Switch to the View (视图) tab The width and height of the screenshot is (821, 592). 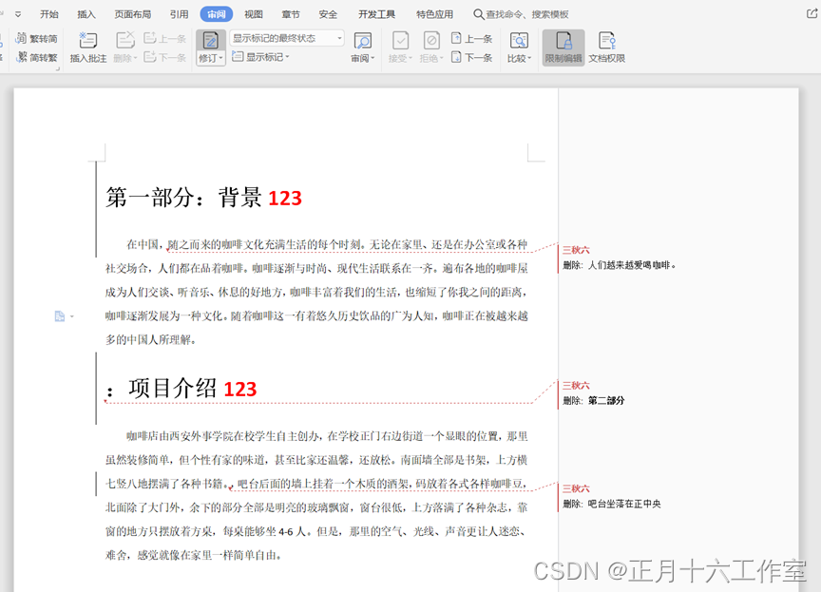254,14
